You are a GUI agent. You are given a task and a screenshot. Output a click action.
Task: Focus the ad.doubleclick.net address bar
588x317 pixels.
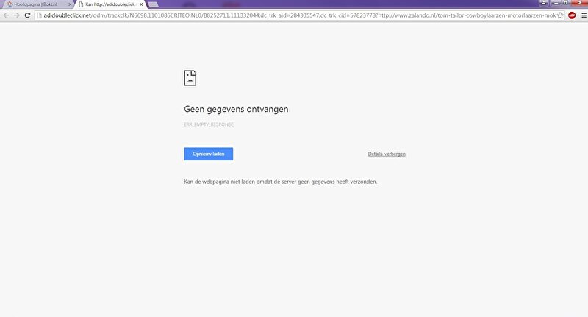coord(299,15)
